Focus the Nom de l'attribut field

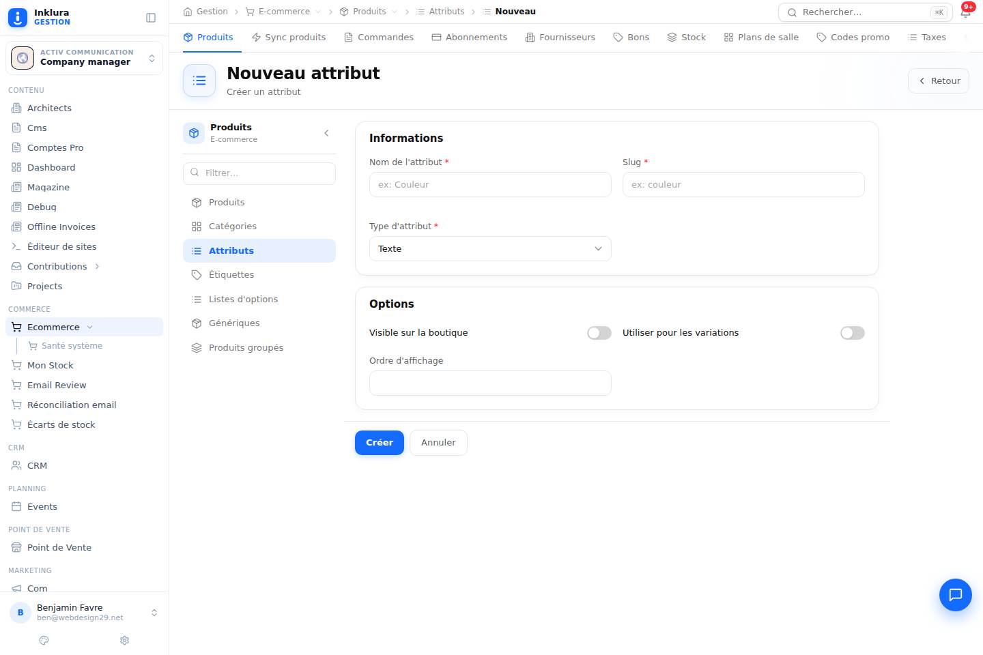[490, 185]
